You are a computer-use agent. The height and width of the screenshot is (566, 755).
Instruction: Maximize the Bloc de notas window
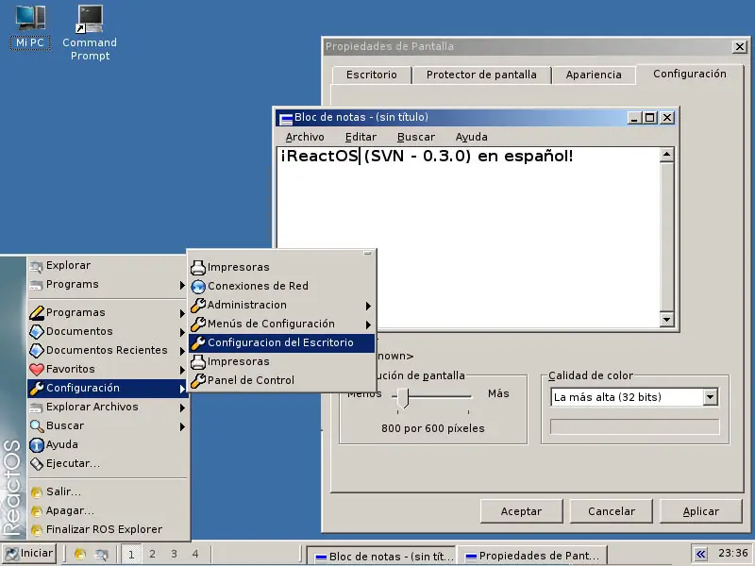[x=650, y=118]
